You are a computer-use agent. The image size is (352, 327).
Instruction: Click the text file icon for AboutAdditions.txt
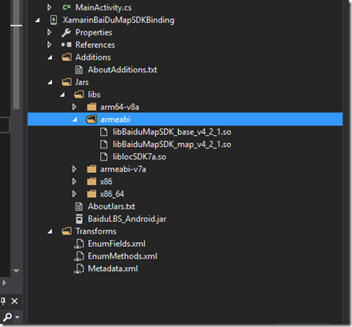[79, 70]
